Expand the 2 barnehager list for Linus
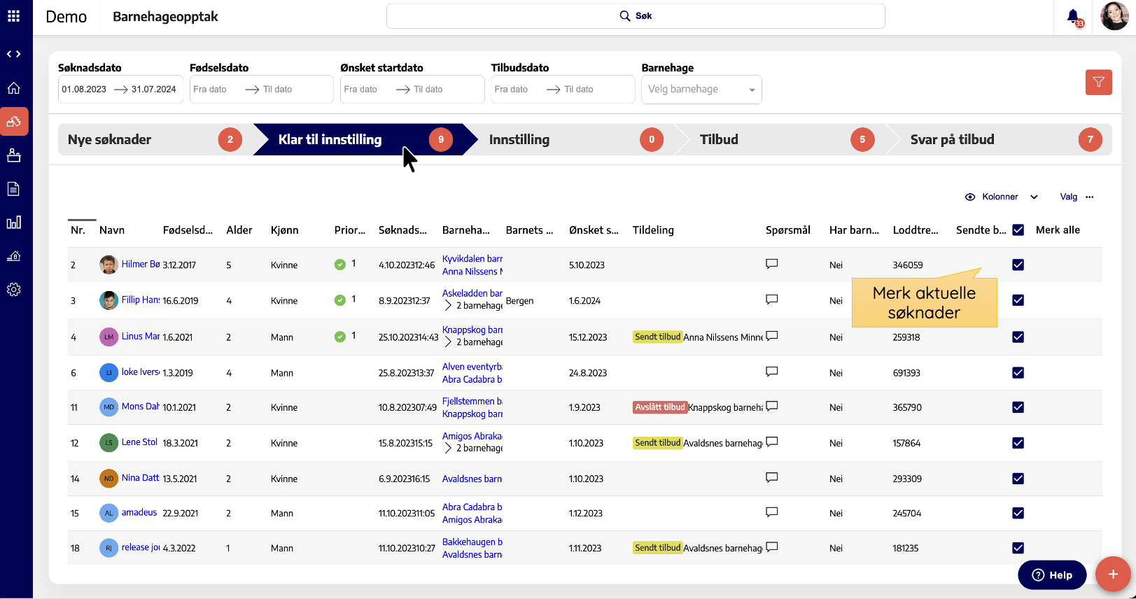This screenshot has height=599, width=1136. click(448, 342)
